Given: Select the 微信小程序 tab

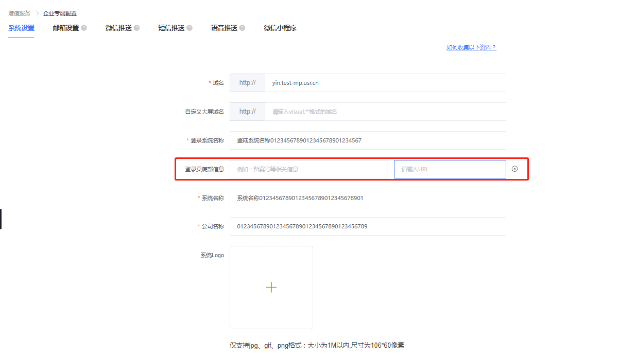Looking at the screenshot, I should (280, 28).
